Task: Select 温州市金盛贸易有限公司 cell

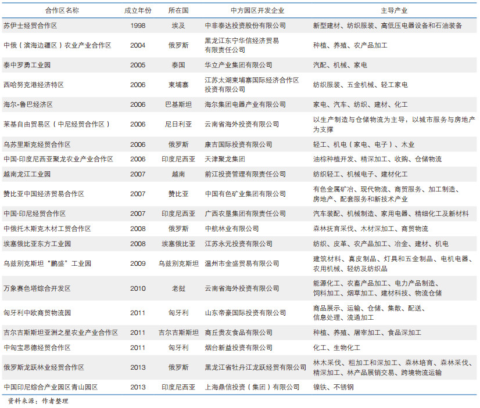Action: tap(242, 263)
